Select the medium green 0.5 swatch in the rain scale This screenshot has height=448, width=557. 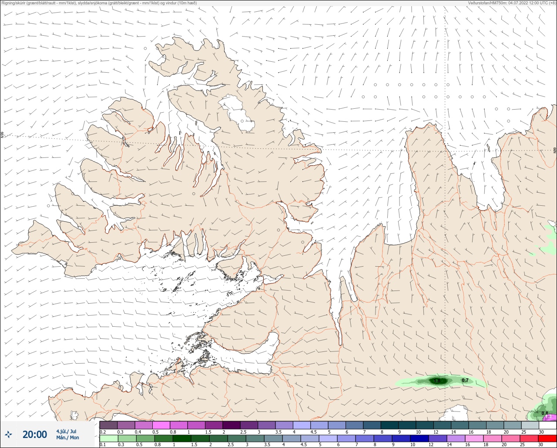coord(145,438)
